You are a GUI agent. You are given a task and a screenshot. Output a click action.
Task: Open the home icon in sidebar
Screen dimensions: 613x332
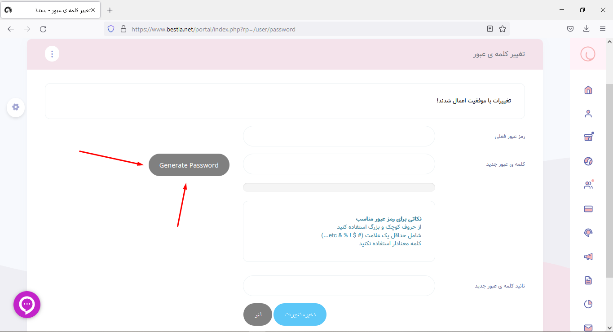[588, 90]
